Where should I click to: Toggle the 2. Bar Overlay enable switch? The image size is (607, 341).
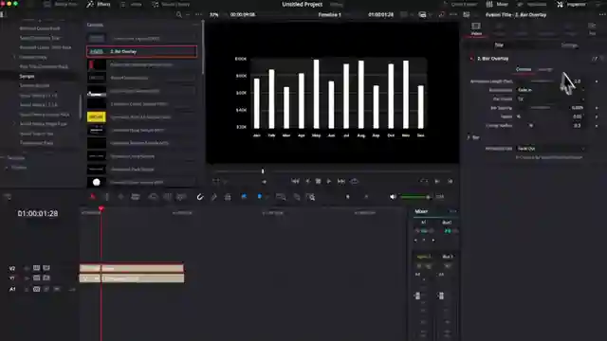click(x=471, y=59)
